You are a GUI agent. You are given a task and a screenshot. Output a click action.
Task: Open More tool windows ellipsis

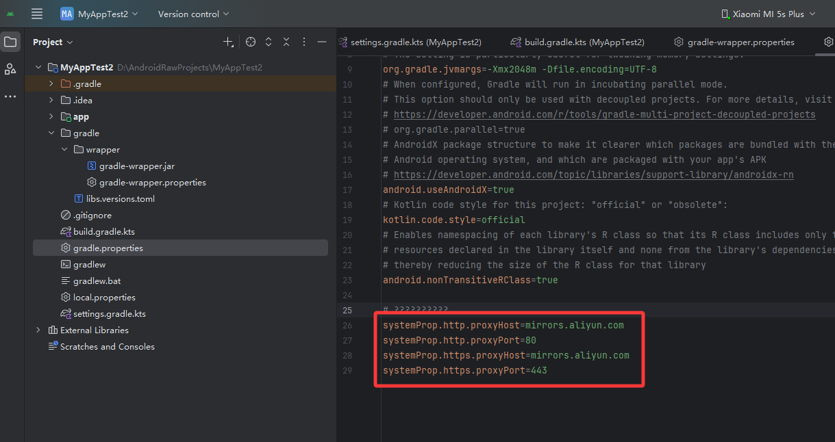coord(10,96)
